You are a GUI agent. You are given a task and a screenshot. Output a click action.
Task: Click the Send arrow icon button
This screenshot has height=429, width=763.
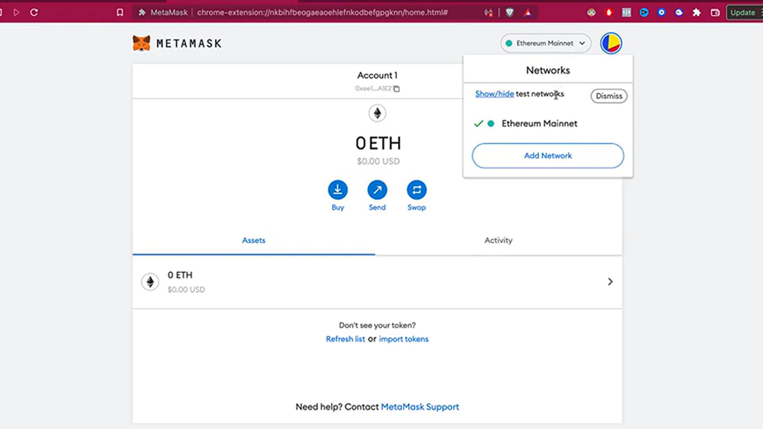(x=377, y=190)
